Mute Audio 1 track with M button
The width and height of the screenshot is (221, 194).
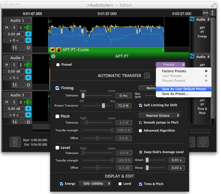coord(7,27)
